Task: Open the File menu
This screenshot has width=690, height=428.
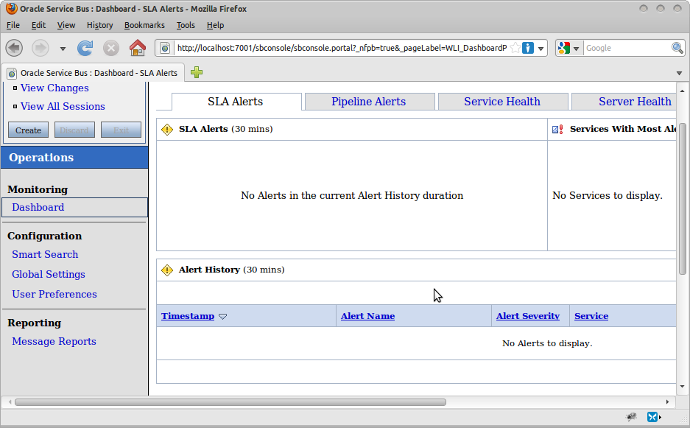Action: 13,25
